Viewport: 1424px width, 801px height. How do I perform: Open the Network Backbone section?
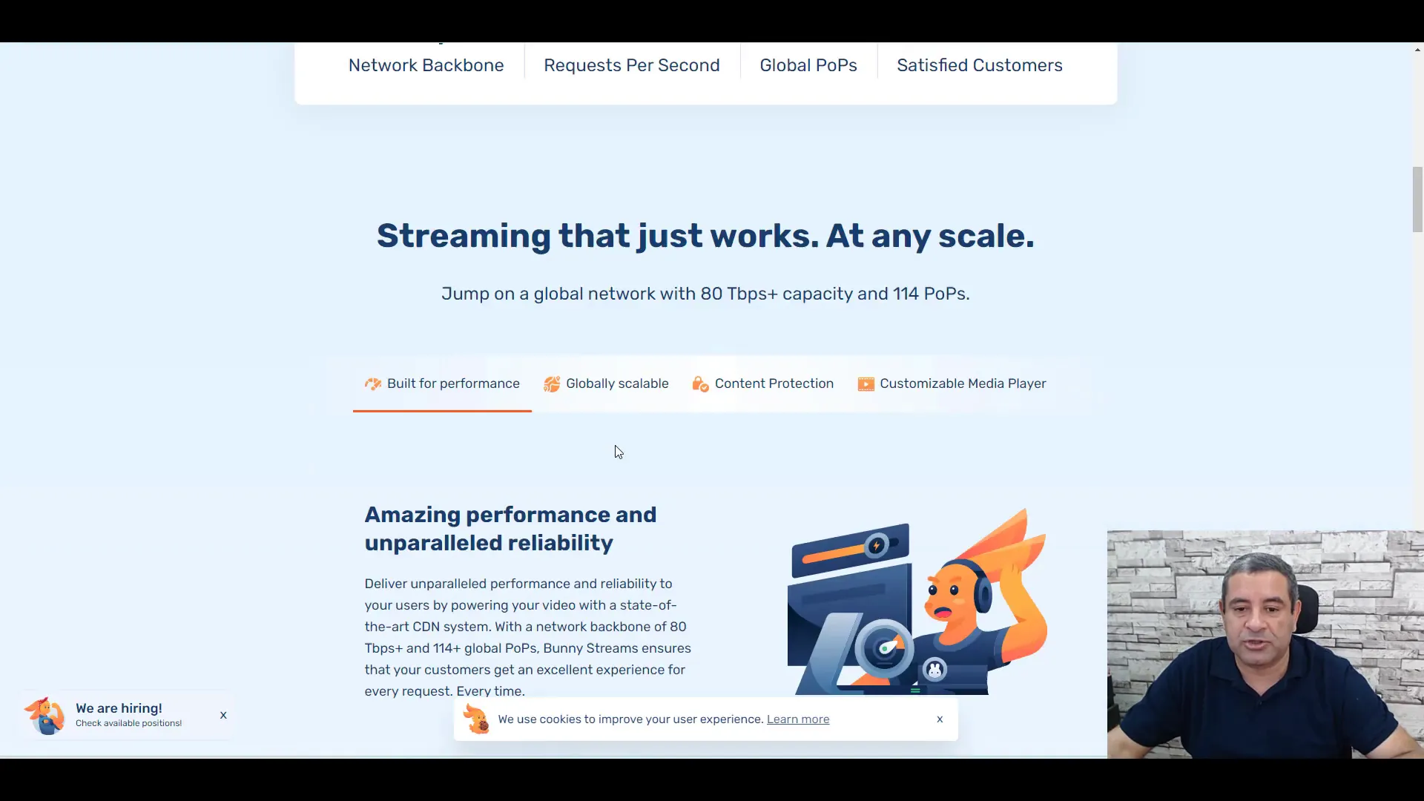(x=426, y=65)
